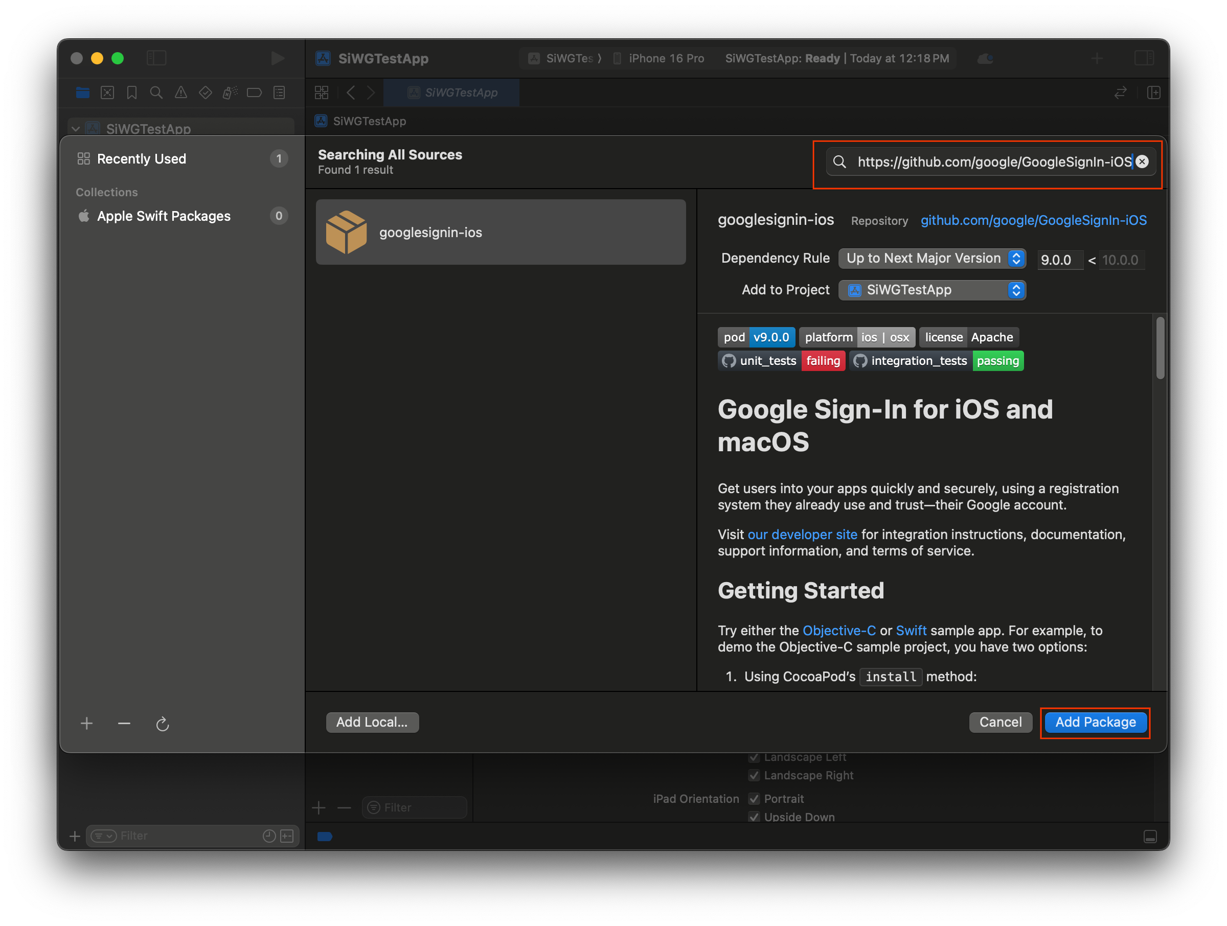Open the Find navigator magnifying glass

click(x=156, y=92)
